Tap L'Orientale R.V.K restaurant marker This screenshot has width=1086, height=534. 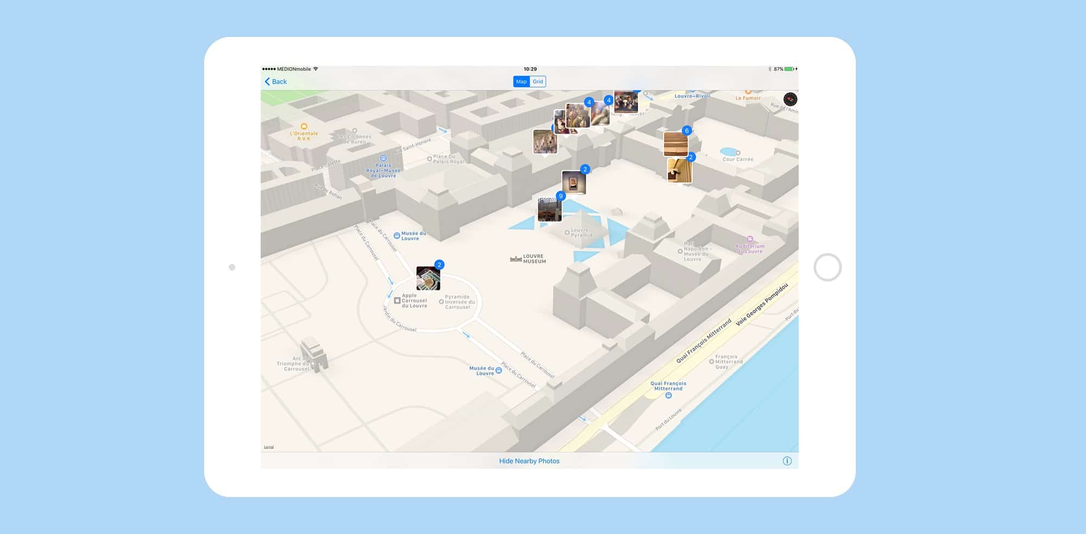pyautogui.click(x=304, y=127)
